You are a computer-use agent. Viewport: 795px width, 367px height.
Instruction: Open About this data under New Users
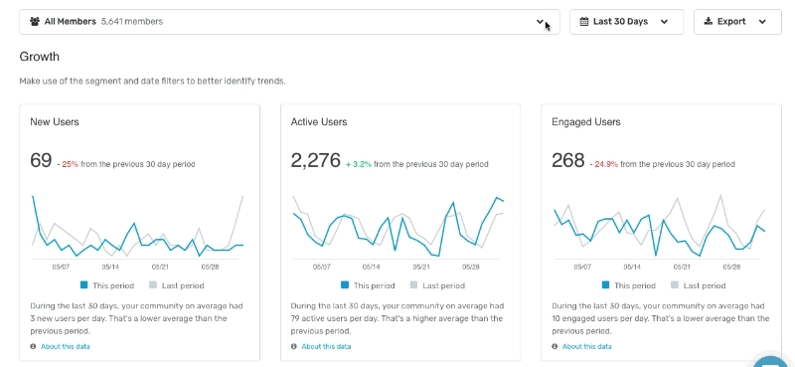click(x=66, y=347)
